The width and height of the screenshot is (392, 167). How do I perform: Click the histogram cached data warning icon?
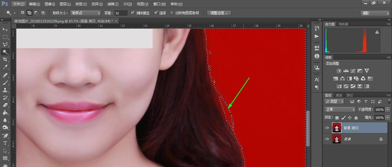pyautogui.click(x=377, y=32)
